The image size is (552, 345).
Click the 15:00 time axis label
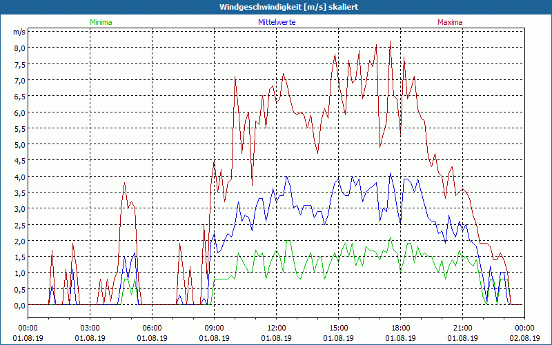(338, 328)
